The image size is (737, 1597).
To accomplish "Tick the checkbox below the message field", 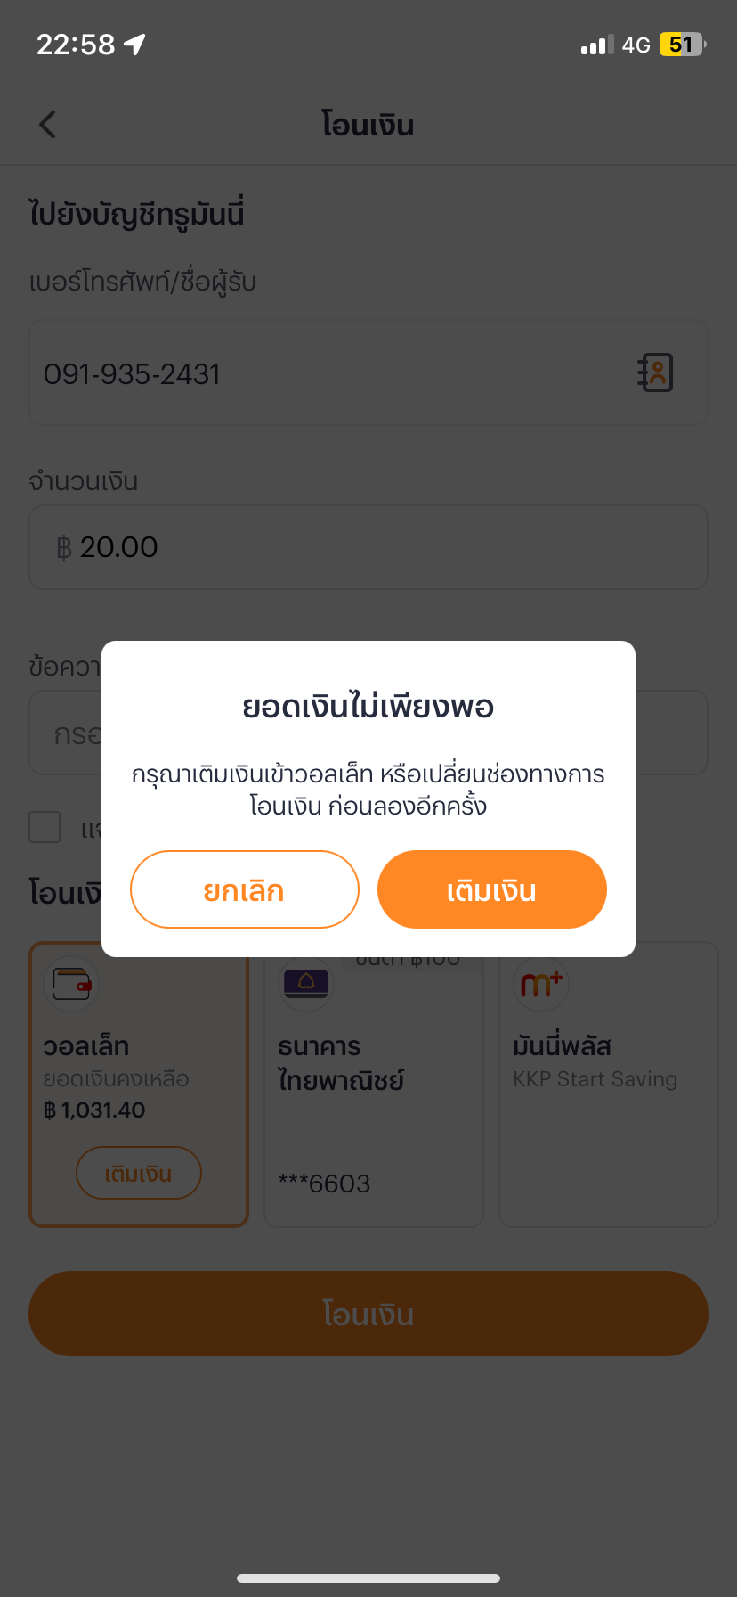I will coord(45,827).
